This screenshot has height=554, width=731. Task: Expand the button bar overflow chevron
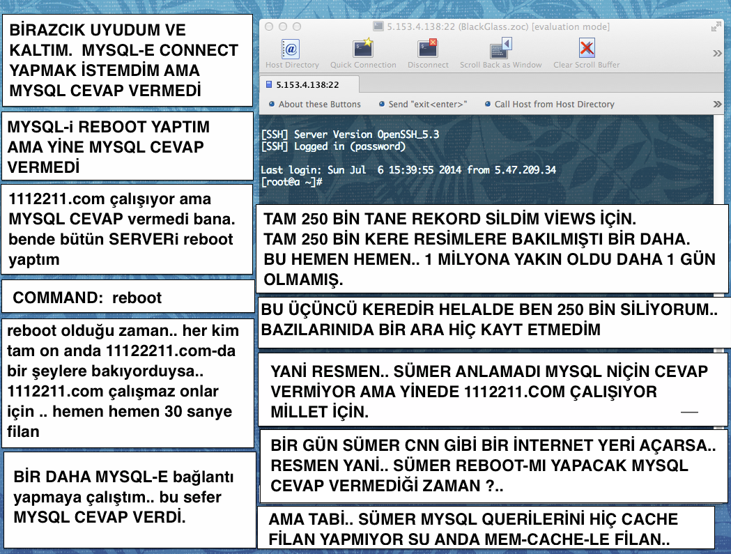(718, 104)
